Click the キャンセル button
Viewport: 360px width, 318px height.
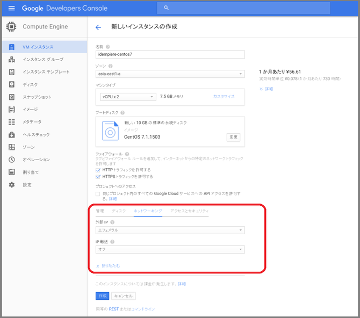tap(123, 296)
